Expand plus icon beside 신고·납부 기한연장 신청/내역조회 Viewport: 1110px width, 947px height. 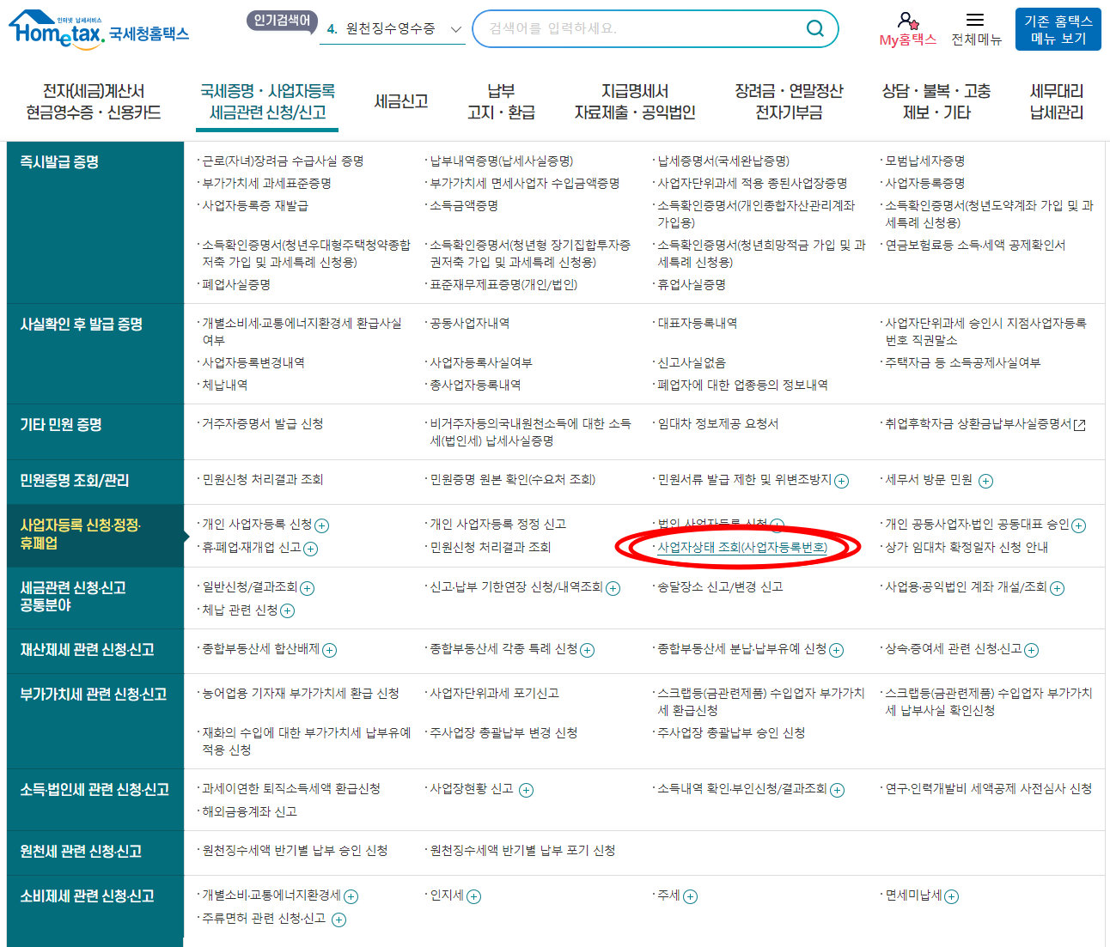tap(613, 588)
